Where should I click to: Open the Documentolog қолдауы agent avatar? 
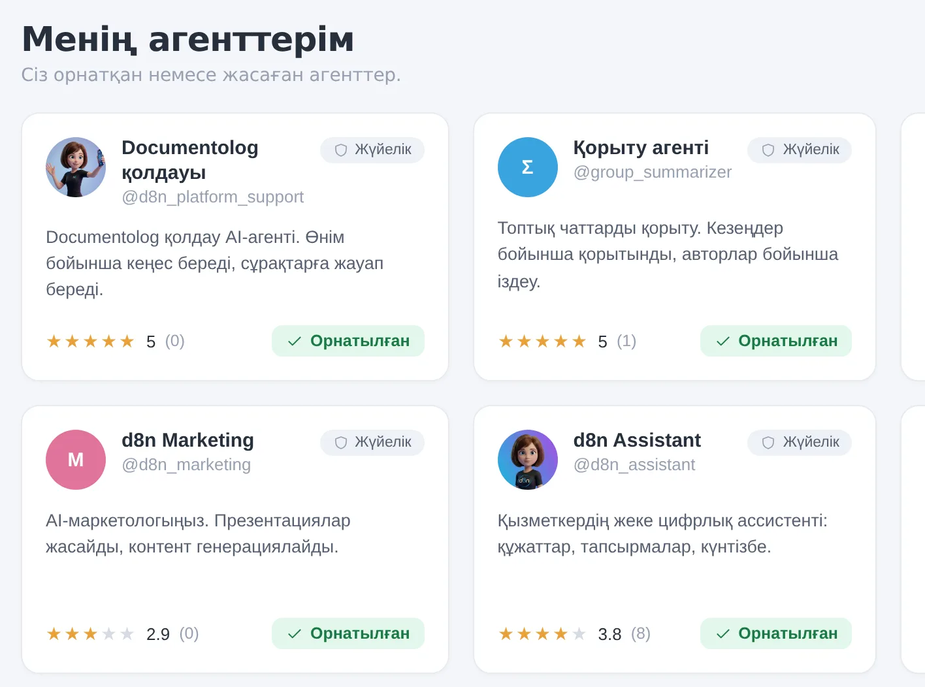pyautogui.click(x=76, y=167)
